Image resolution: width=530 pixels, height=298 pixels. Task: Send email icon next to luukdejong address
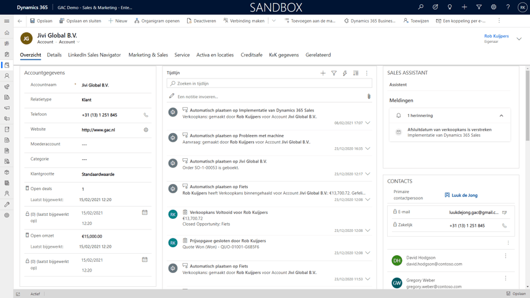tap(504, 213)
